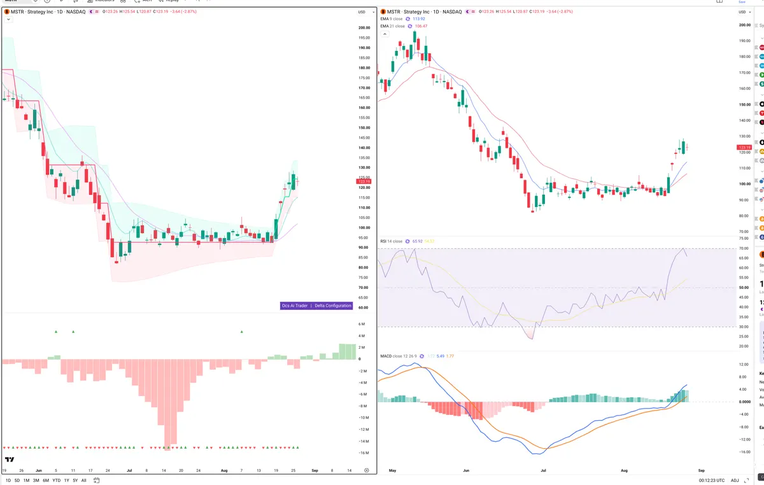Click the Jul label on right chart time axis
764x485 pixels.
coord(543,470)
